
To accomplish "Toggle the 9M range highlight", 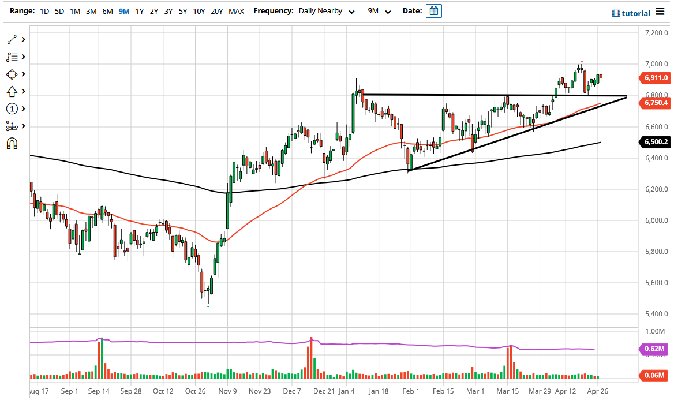I will tap(123, 10).
